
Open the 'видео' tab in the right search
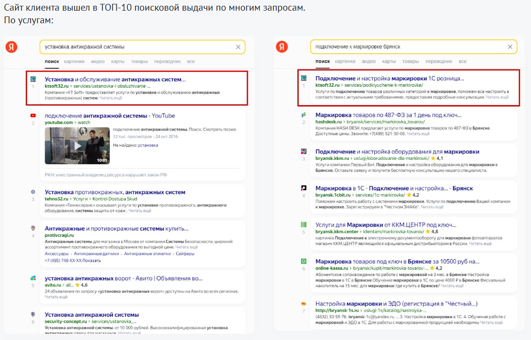tap(368, 62)
